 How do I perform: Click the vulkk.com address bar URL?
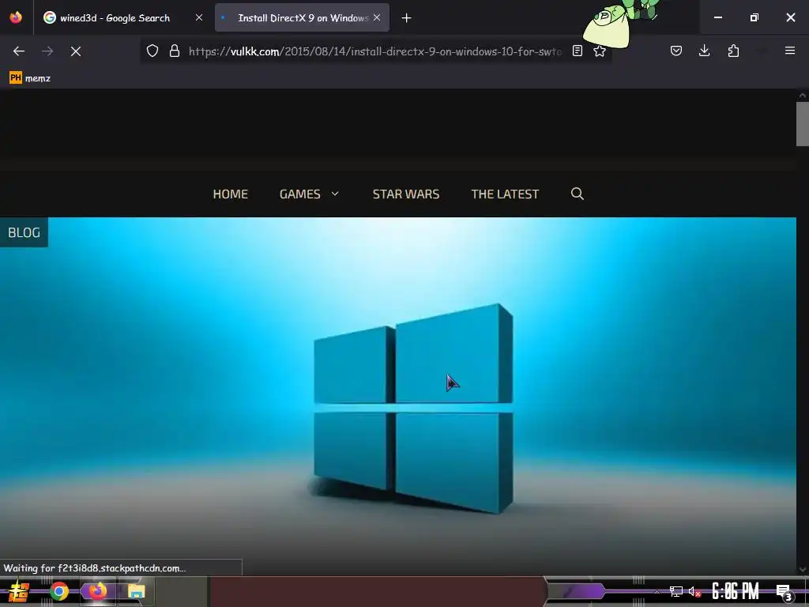pyautogui.click(x=375, y=51)
